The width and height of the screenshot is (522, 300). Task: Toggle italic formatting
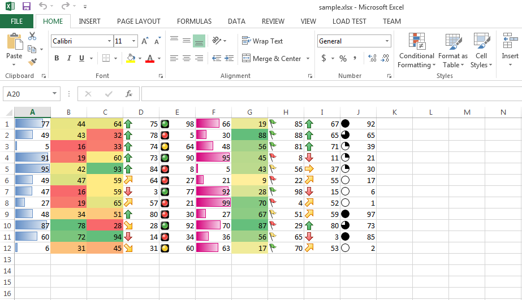point(69,58)
